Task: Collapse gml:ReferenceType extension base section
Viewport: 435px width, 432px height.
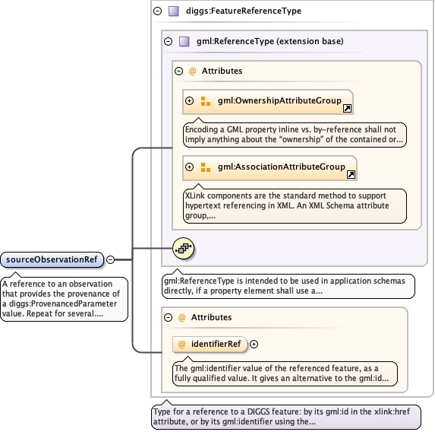Action: [168, 41]
